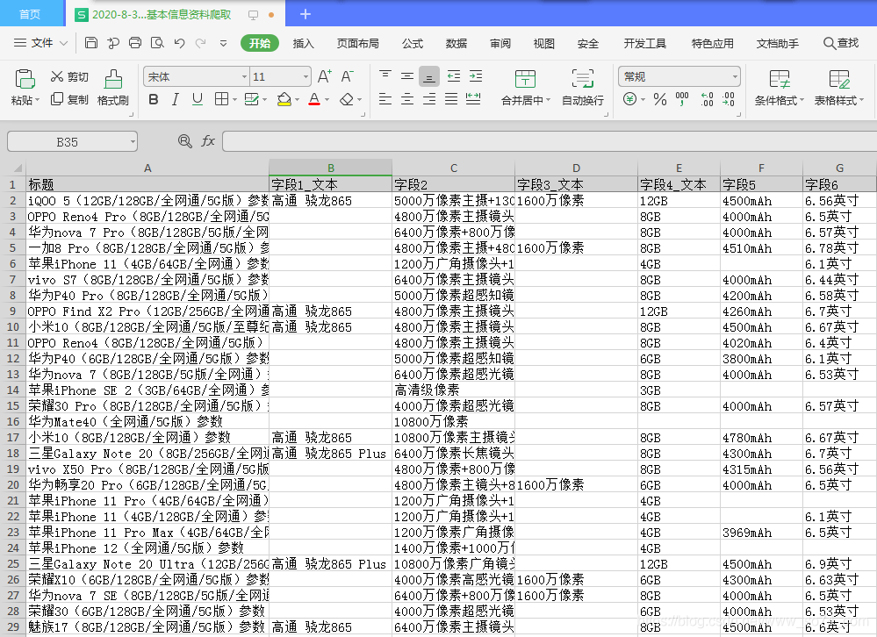
Task: Click Merge and Center (合并居中)
Action: [525, 87]
